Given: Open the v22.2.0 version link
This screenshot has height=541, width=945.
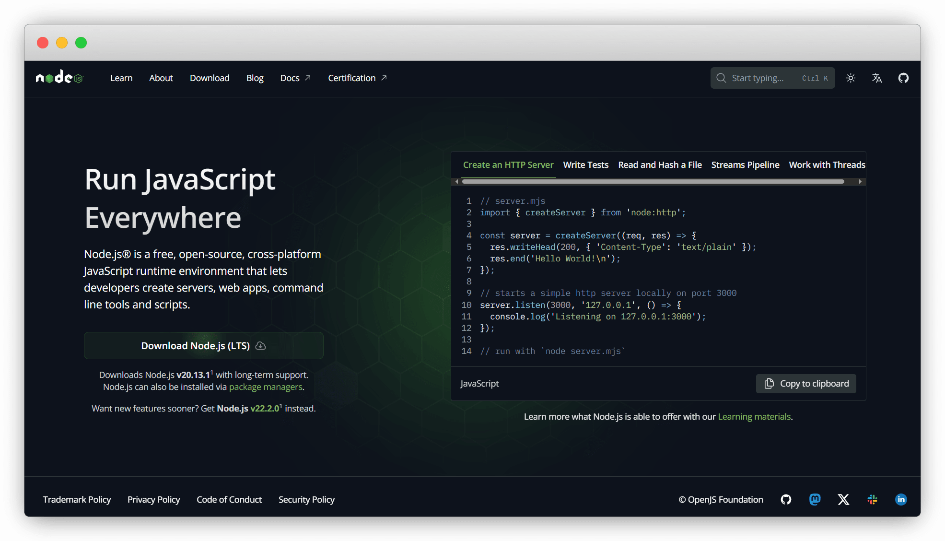Looking at the screenshot, I should [x=265, y=408].
